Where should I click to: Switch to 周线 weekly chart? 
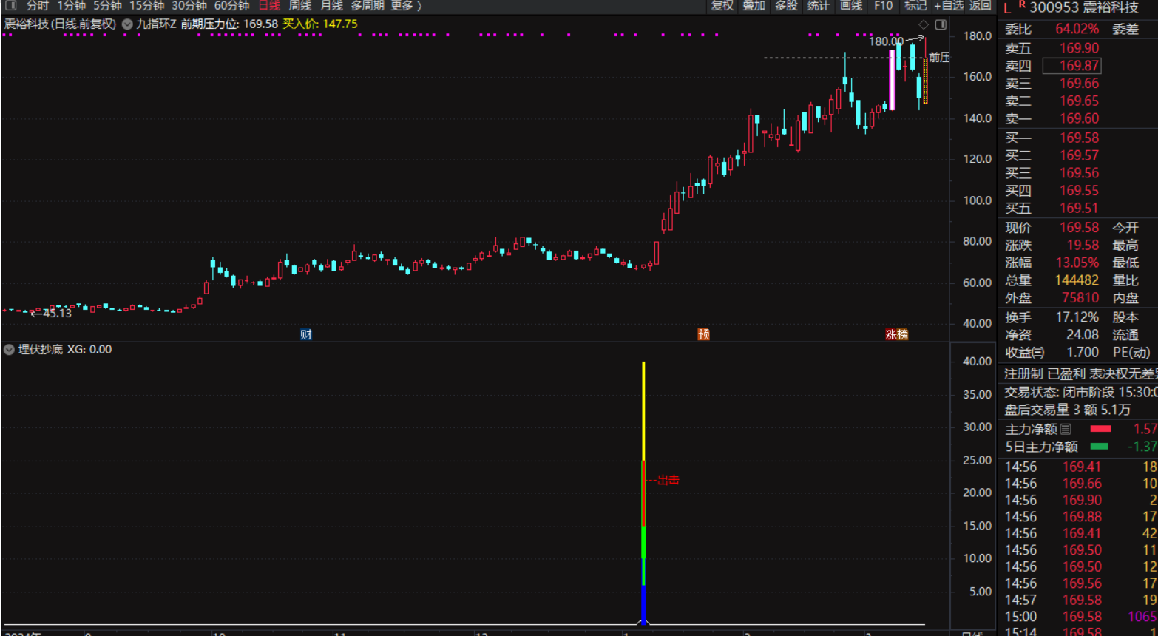299,6
